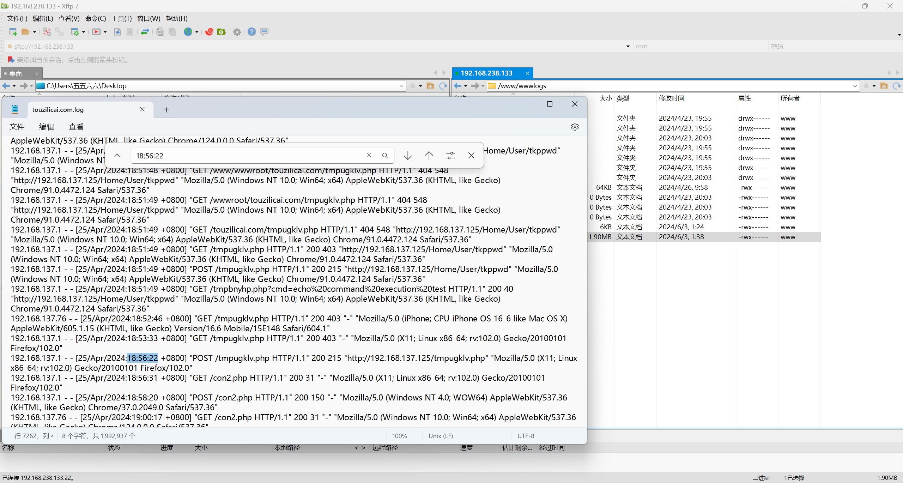Screen dimensions: 903x483
Task: Toggle the find options filter button
Action: point(450,155)
